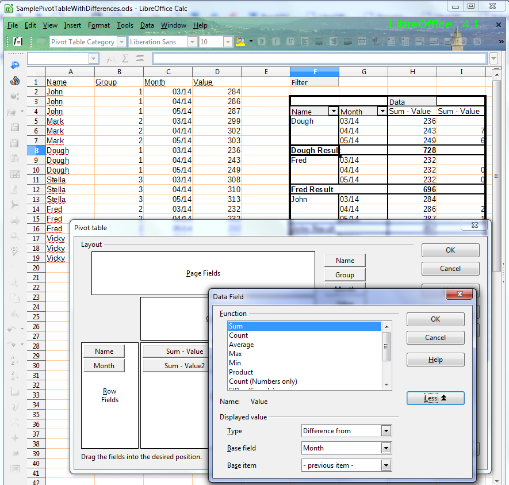This screenshot has width=509, height=485.
Task: Open the Window menu
Action: [174, 25]
